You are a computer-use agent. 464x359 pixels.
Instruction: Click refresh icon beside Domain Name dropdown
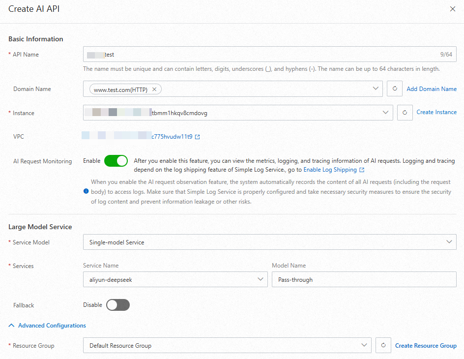395,89
